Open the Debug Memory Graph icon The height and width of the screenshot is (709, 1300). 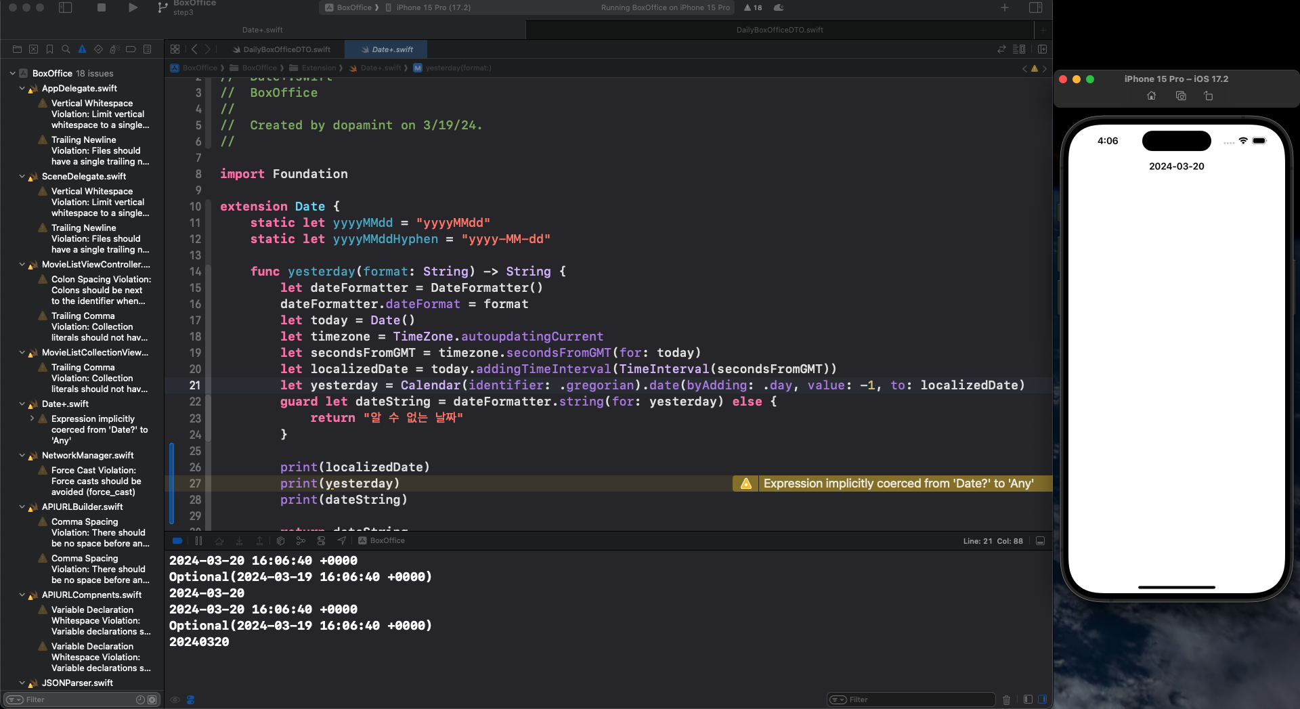pos(301,540)
